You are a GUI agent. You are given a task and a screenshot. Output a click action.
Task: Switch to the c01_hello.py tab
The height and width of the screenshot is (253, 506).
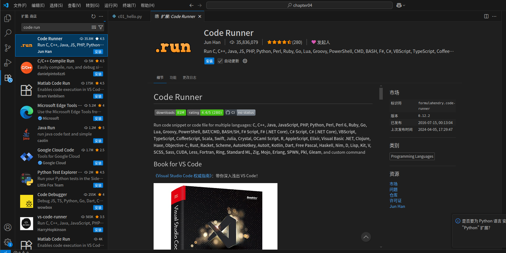129,16
